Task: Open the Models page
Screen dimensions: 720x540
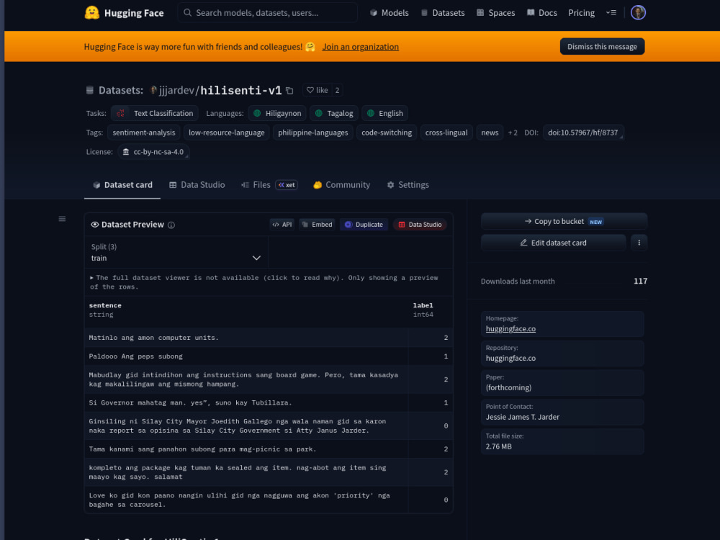Action: click(390, 13)
